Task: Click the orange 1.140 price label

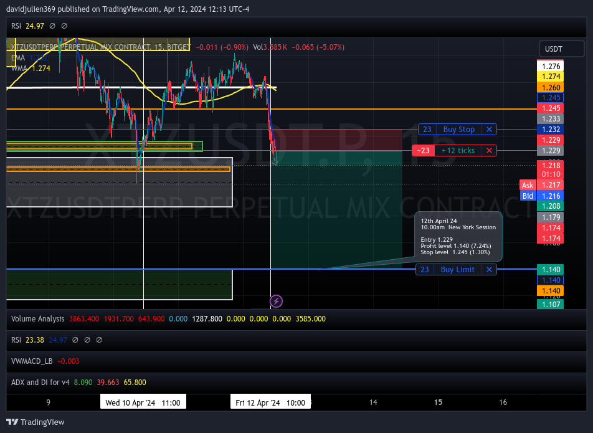Action: click(x=551, y=291)
